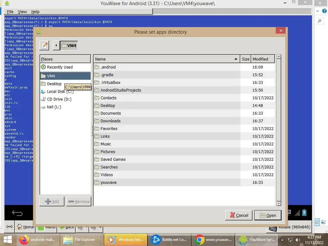Viewport: 328px width, 246px height.
Task: Click the blue help question mark icon
Action: (x=324, y=11)
